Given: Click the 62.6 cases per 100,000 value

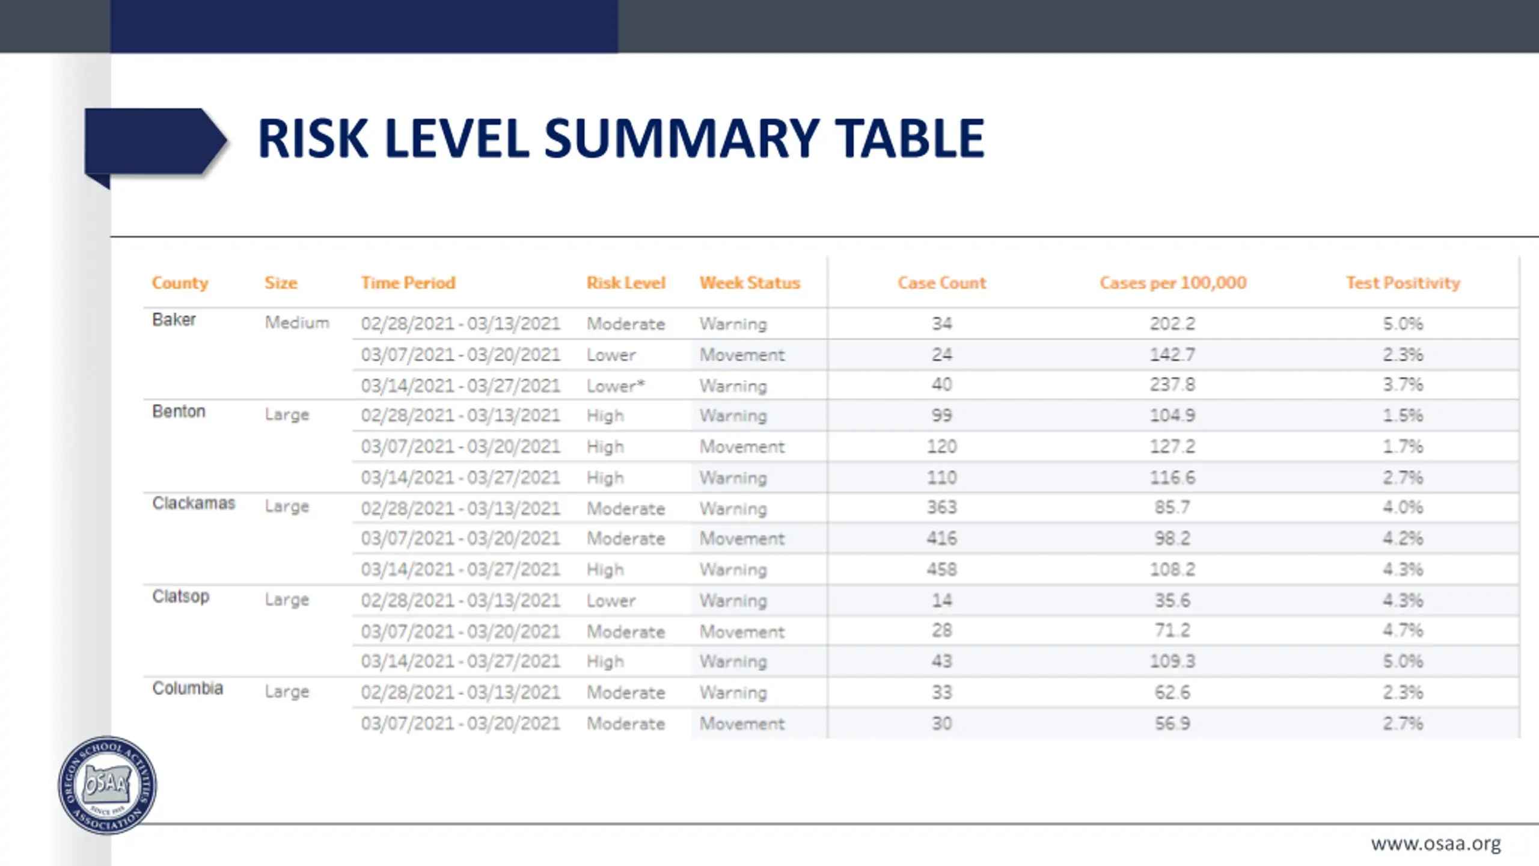Looking at the screenshot, I should point(1172,693).
